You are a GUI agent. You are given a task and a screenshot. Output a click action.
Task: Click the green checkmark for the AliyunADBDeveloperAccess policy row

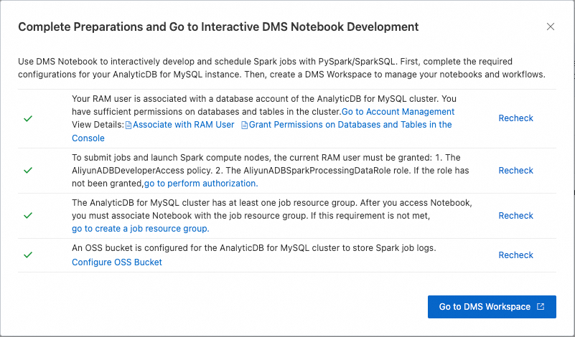pos(28,171)
